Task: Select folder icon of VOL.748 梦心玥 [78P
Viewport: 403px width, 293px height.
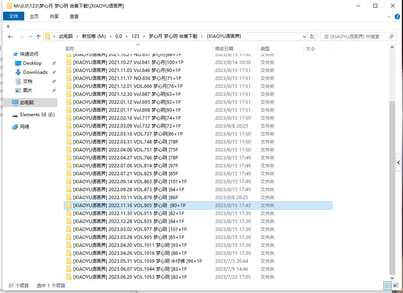Action: (x=69, y=142)
